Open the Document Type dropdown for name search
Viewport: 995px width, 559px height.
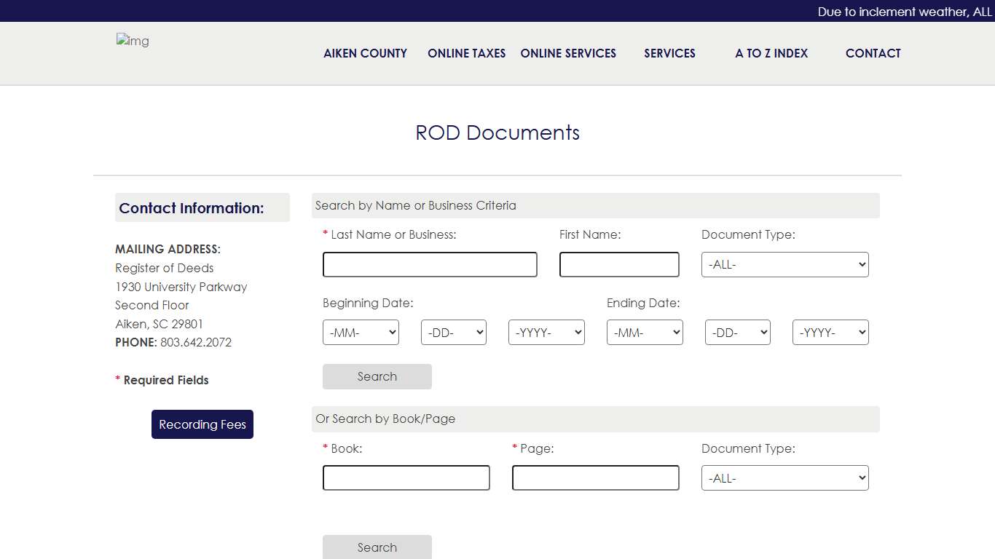784,264
